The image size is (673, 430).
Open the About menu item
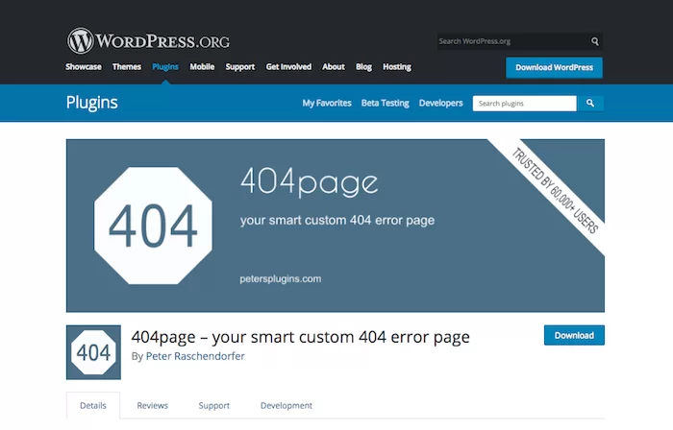(x=334, y=67)
